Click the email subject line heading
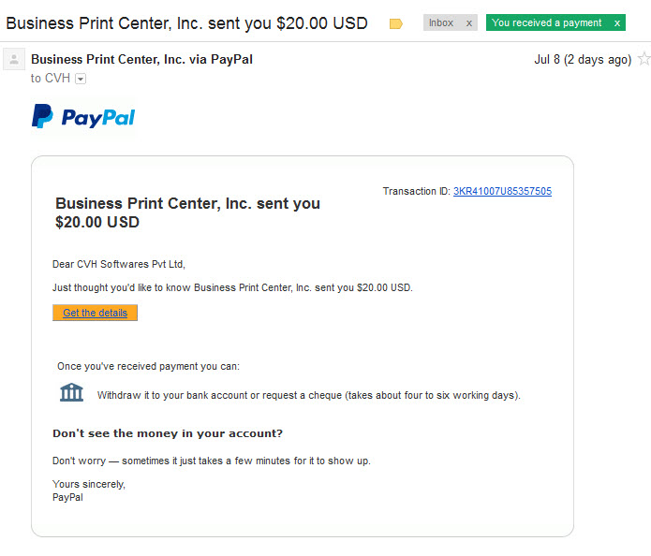 coord(186,23)
